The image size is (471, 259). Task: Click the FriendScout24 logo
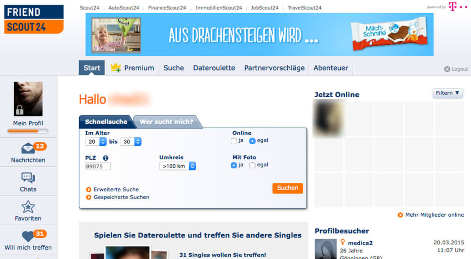[34, 19]
